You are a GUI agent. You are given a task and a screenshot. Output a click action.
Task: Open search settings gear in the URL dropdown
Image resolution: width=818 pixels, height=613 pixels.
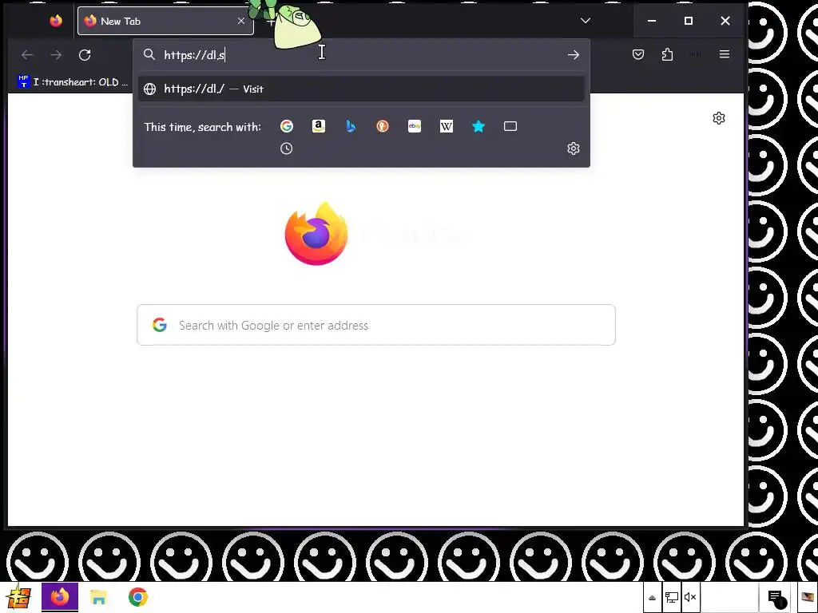coord(574,148)
